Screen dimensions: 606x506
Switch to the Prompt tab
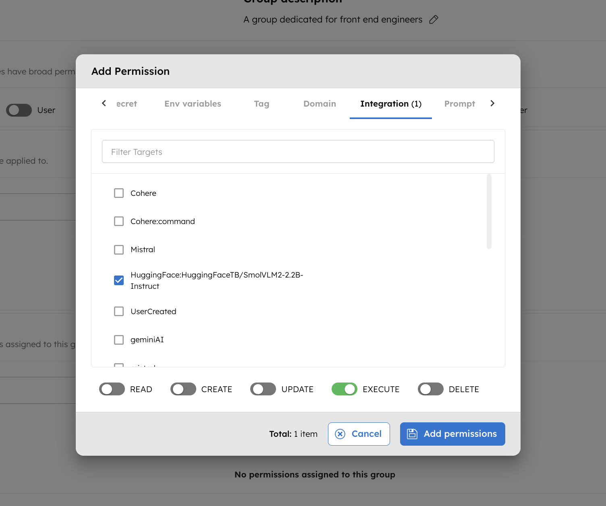[x=459, y=104]
